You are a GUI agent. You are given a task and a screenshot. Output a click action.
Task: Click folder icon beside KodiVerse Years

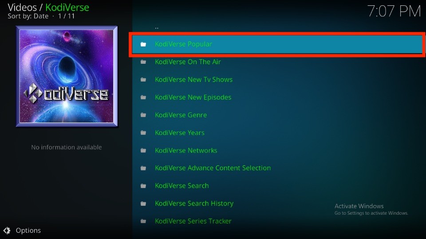(143, 133)
